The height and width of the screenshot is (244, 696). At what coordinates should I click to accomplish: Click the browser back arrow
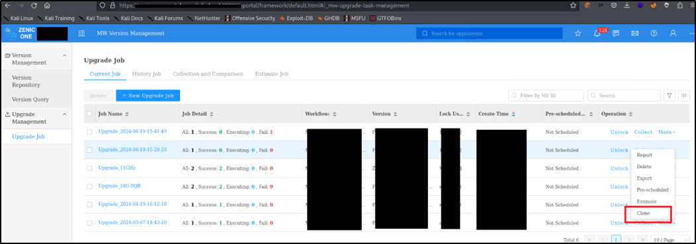click(x=7, y=6)
